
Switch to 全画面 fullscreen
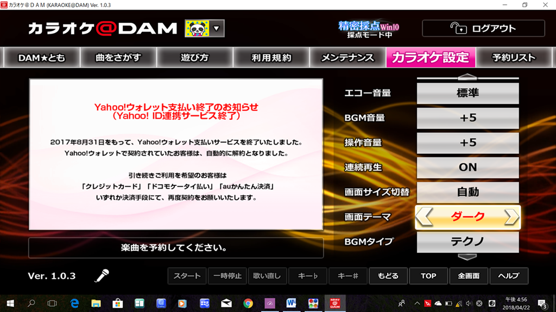click(x=469, y=276)
